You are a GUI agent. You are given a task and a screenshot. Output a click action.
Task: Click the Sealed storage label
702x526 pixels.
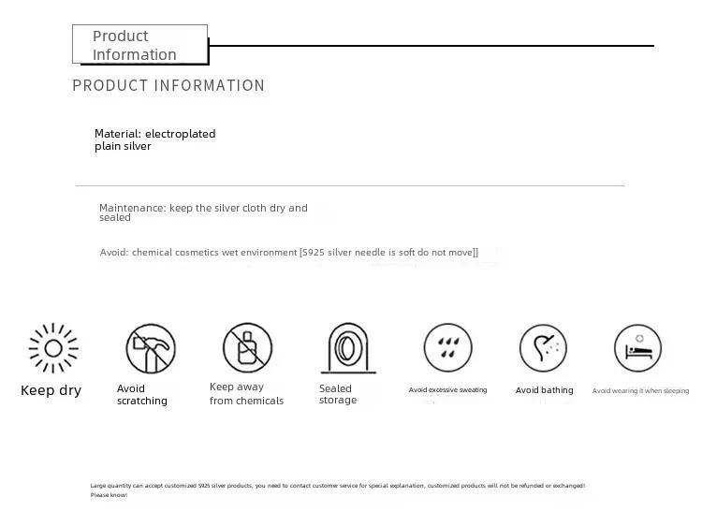coord(338,394)
